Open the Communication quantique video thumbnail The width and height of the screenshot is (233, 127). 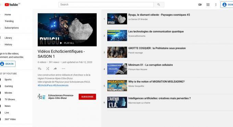click(117, 36)
